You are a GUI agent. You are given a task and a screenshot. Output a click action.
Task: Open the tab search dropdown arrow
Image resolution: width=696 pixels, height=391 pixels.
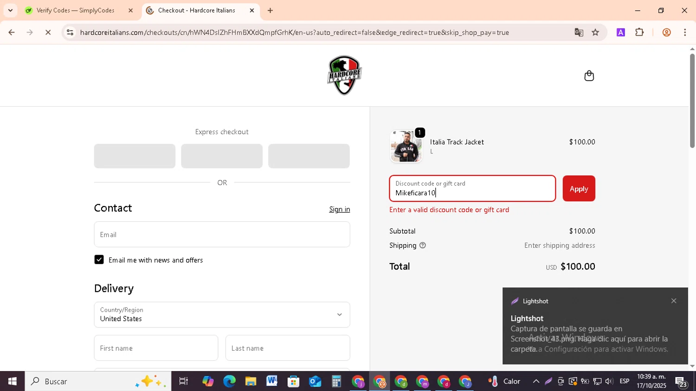pos(10,10)
